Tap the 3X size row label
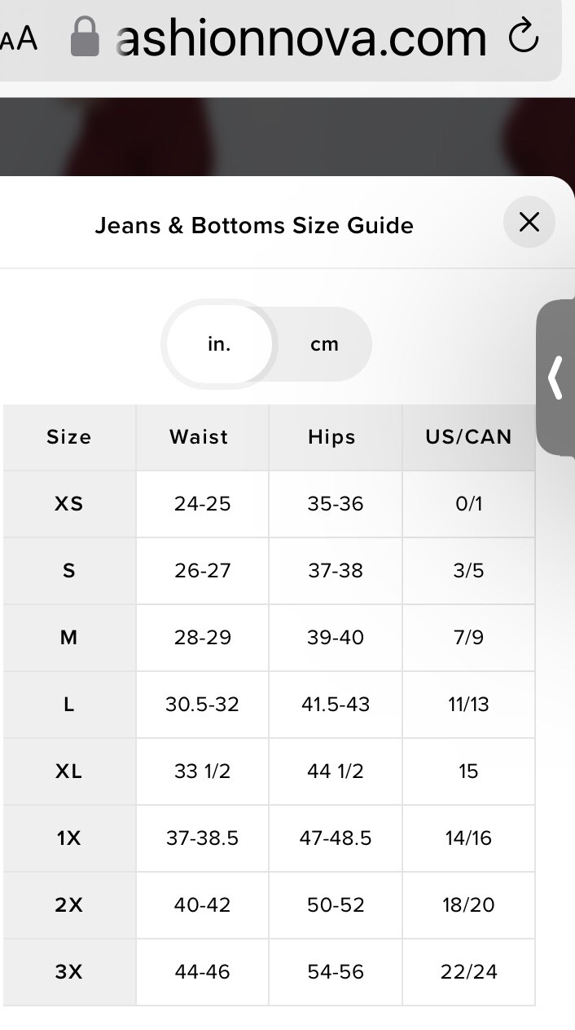575x1030 pixels. 69,972
